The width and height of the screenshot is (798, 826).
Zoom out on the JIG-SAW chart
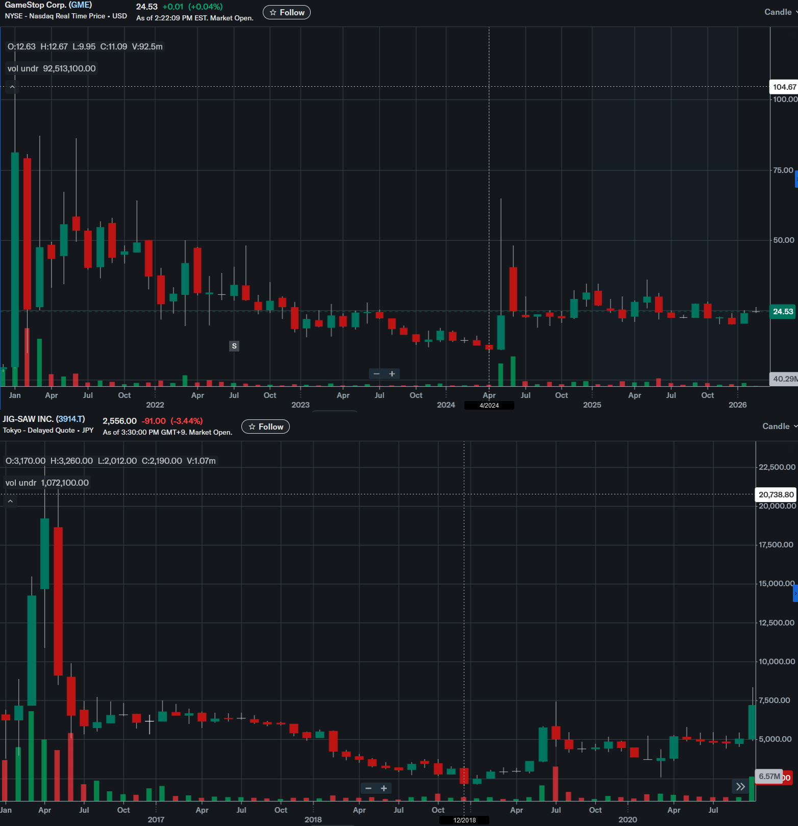(x=368, y=788)
